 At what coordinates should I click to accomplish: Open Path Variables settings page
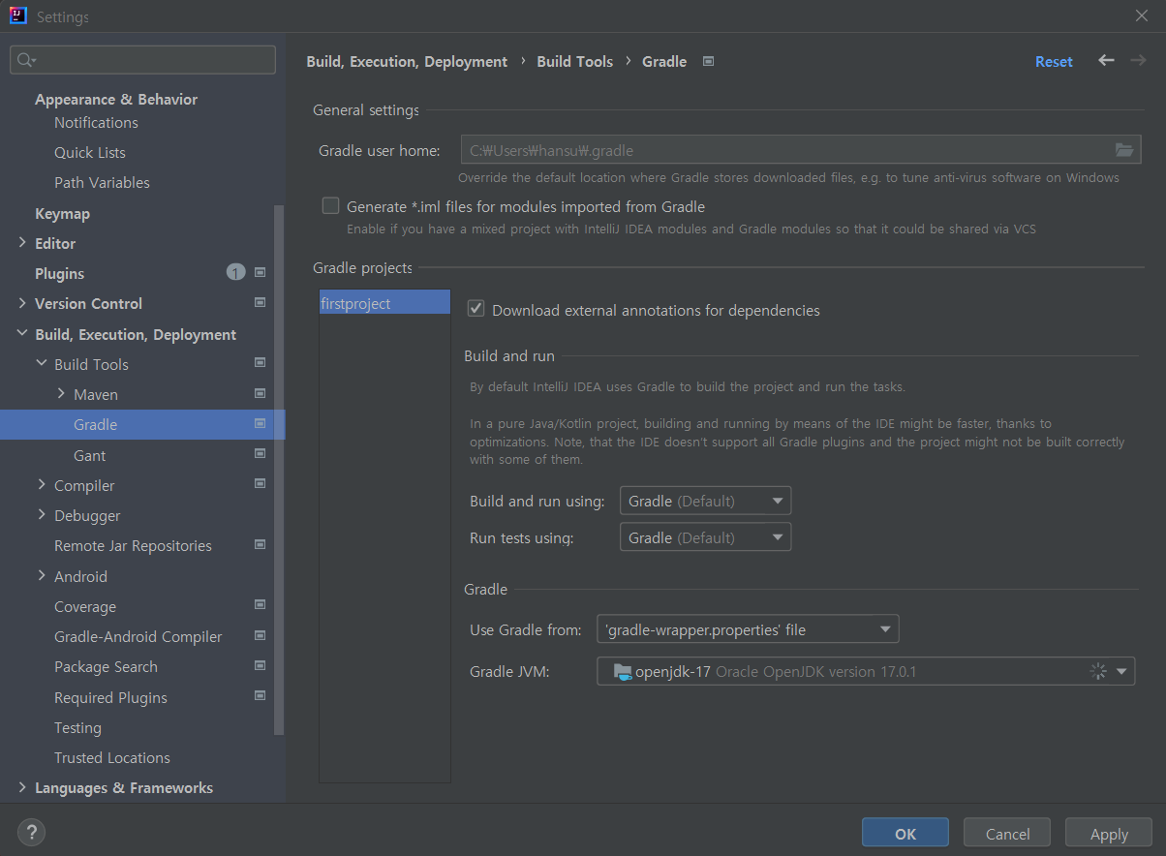[x=102, y=182]
